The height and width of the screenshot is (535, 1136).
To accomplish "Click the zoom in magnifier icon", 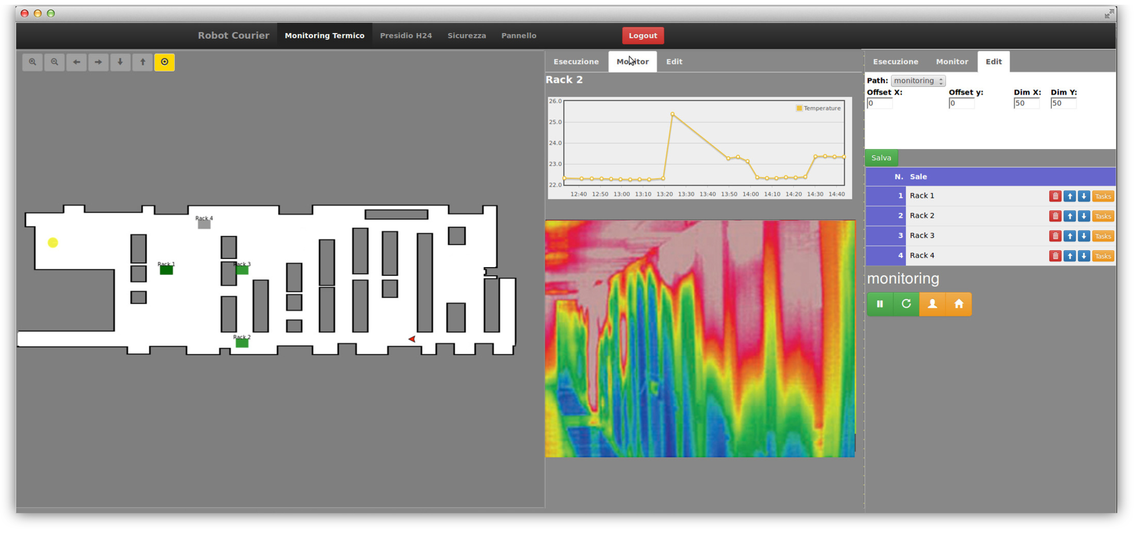I will (x=32, y=62).
